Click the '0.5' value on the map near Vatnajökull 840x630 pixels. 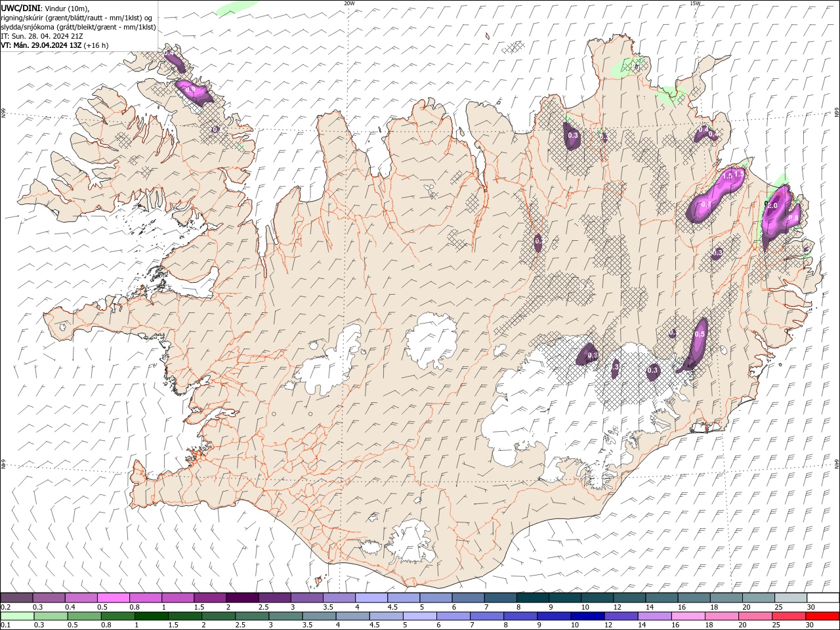(700, 335)
